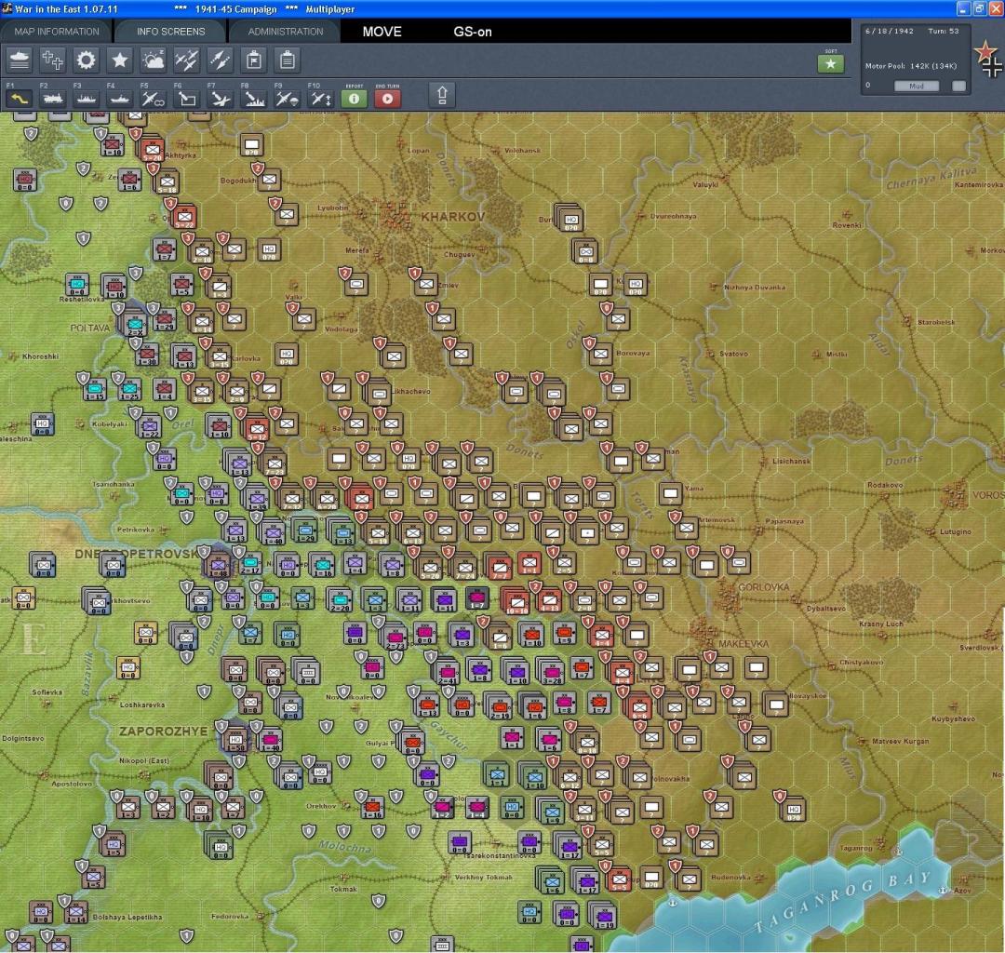
Task: Click the F5 air recon mode icon
Action: (153, 97)
